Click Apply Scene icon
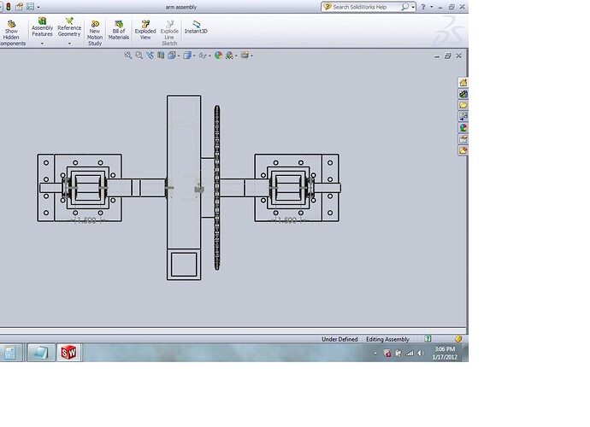The width and height of the screenshot is (590, 427). point(229,56)
